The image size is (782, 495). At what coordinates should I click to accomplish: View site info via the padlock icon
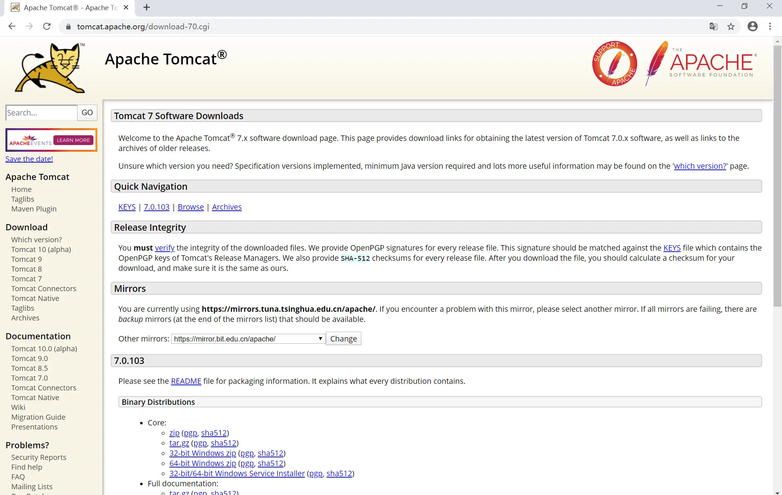point(68,27)
